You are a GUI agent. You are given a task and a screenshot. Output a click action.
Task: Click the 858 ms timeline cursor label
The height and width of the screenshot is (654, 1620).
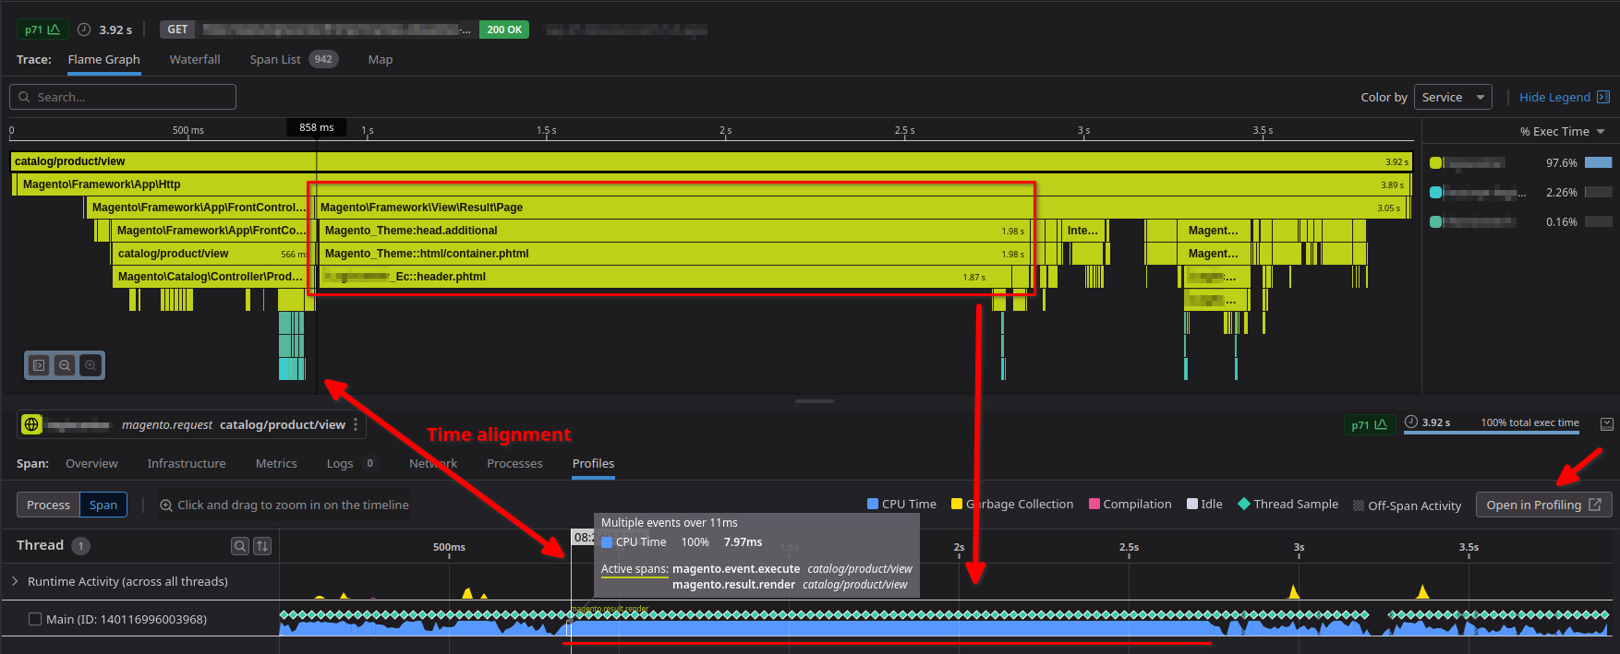pos(317,127)
